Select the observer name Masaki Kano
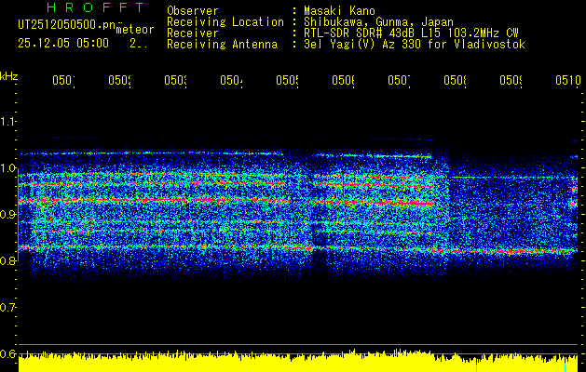 click(x=339, y=11)
